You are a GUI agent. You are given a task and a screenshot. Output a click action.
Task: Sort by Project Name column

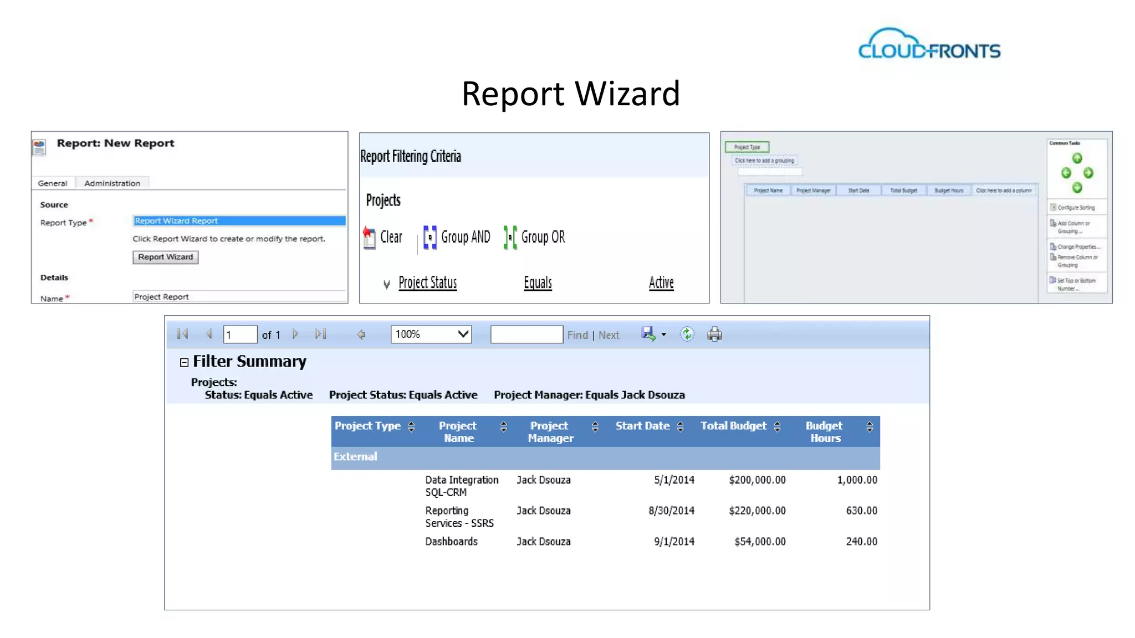click(503, 426)
